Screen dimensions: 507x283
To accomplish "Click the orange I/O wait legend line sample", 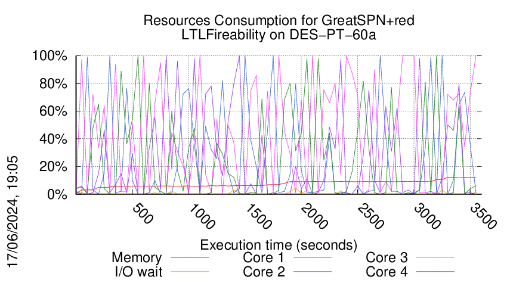I will (x=190, y=272).
